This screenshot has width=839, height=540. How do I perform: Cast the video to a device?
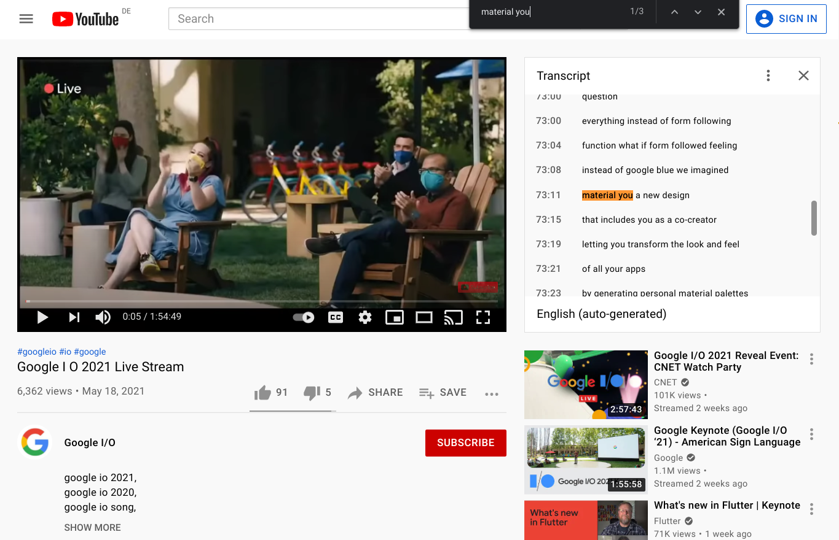coord(454,317)
